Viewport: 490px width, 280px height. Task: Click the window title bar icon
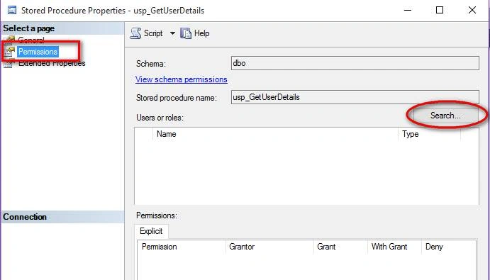pyautogui.click(x=12, y=11)
